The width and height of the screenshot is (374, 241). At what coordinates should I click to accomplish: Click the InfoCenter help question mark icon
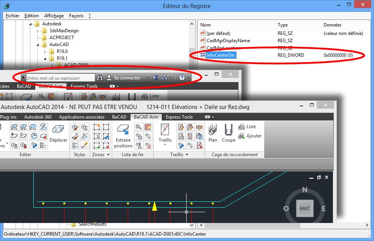point(182,78)
